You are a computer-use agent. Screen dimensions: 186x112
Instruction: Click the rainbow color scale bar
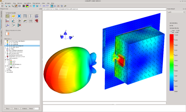point(172,62)
